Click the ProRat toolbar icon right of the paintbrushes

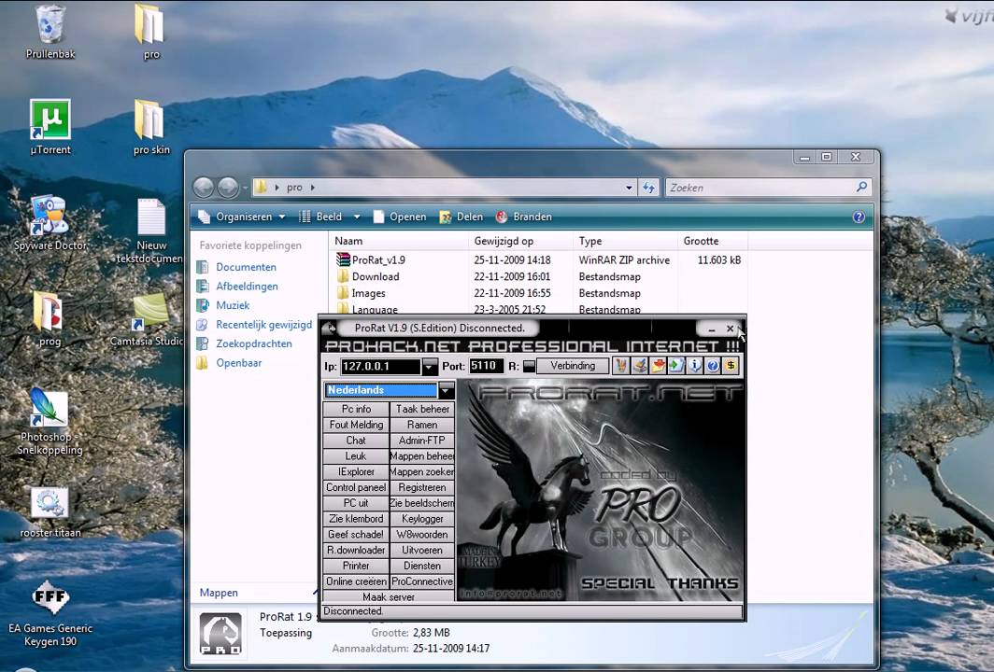tap(639, 366)
